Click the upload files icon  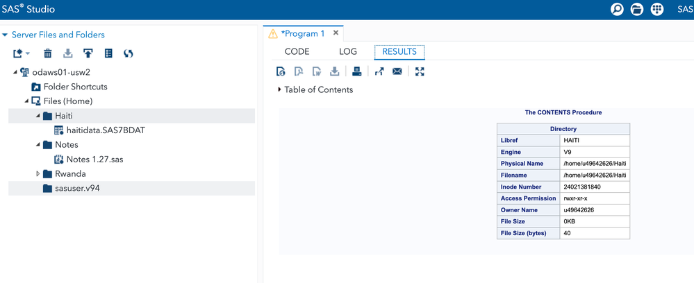88,53
